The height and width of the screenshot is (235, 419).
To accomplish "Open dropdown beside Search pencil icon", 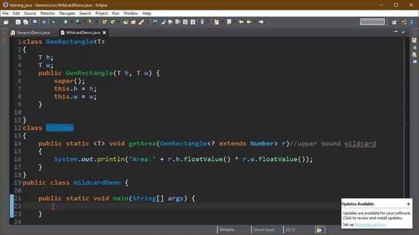I will coord(147,22).
